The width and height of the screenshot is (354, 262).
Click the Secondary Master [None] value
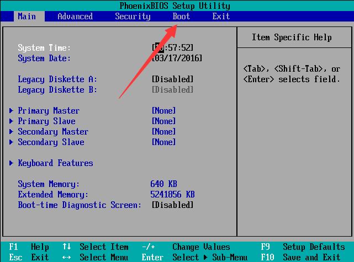(x=163, y=132)
